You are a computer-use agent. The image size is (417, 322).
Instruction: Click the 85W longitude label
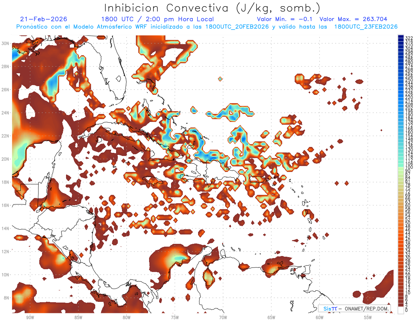(78, 317)
